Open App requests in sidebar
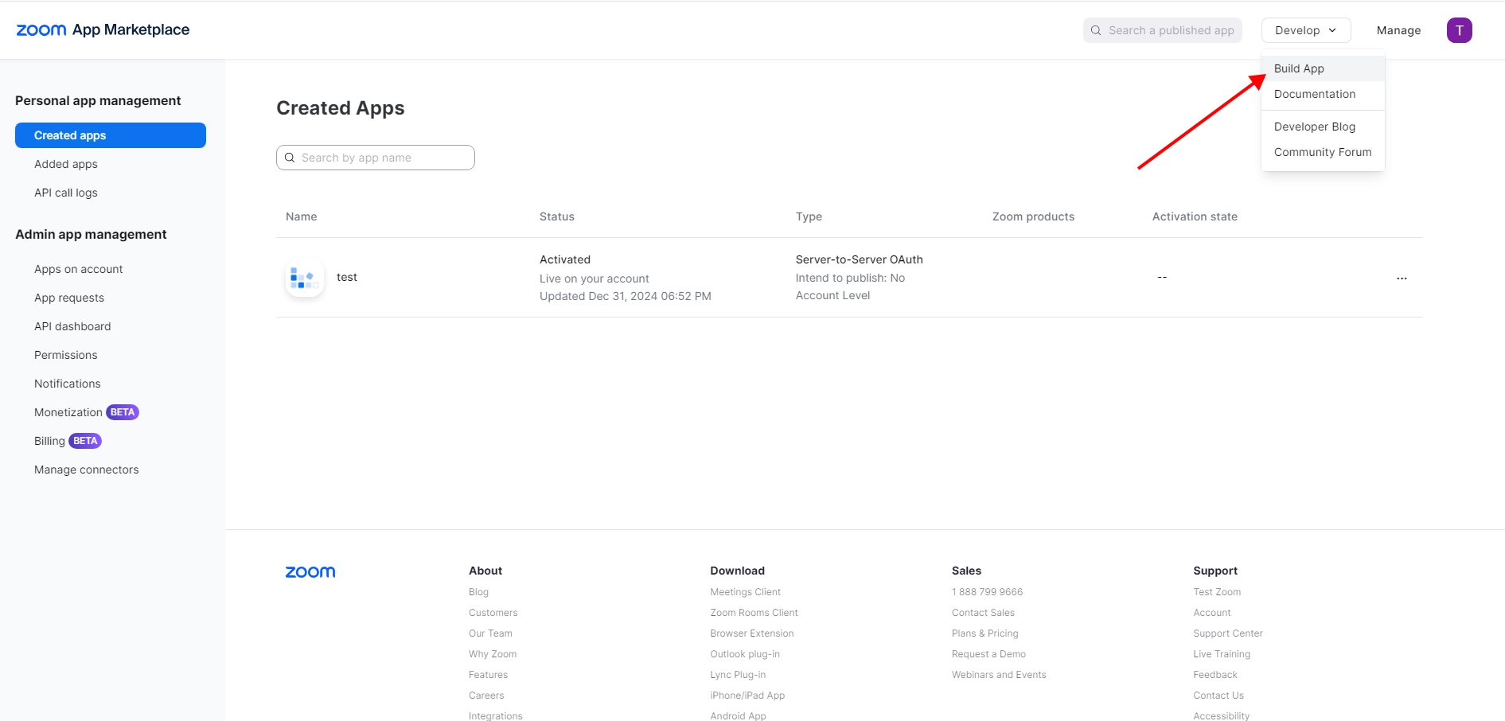This screenshot has width=1505, height=721. 69,298
